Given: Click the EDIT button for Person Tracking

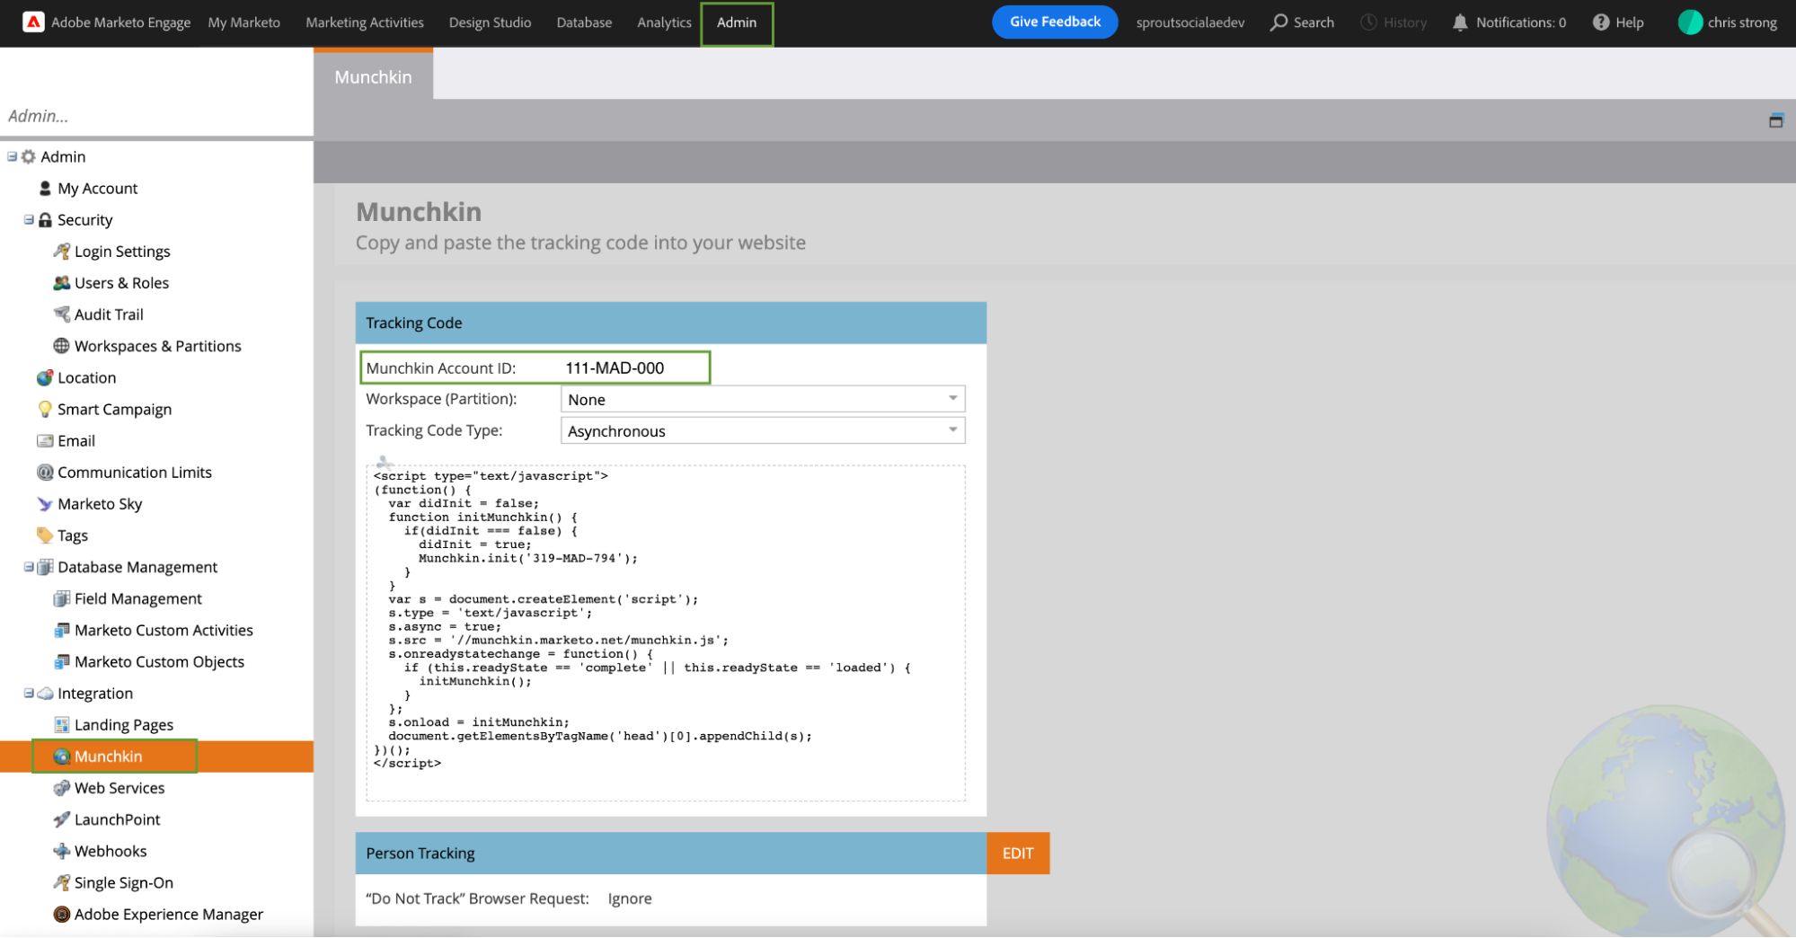Looking at the screenshot, I should coord(1018,853).
